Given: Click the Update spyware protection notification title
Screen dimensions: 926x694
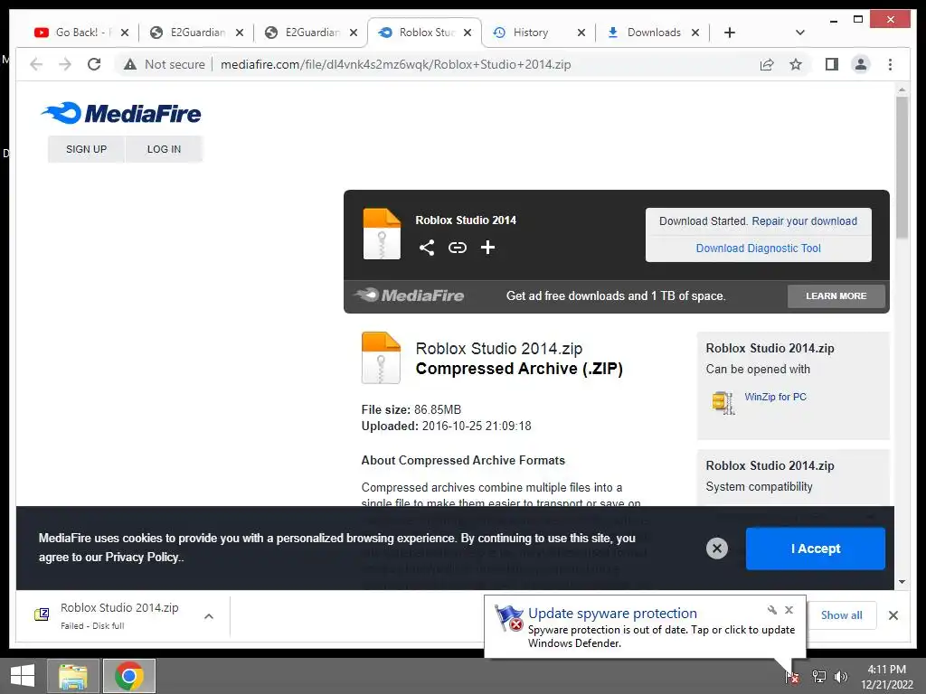Looking at the screenshot, I should coord(612,614).
